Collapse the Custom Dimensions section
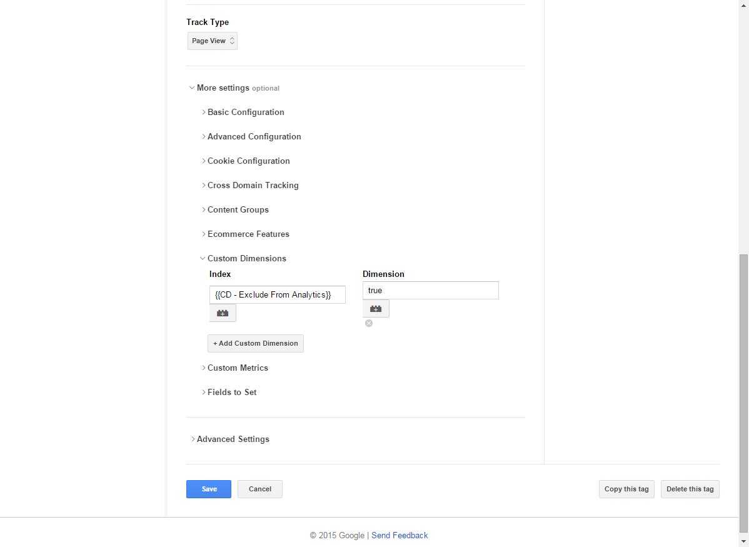749x547 pixels. click(246, 258)
